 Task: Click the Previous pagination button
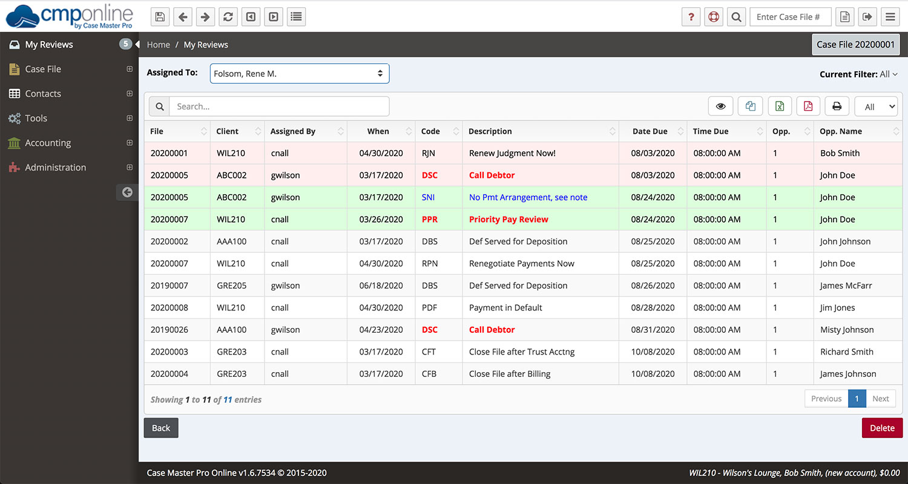[826, 399]
